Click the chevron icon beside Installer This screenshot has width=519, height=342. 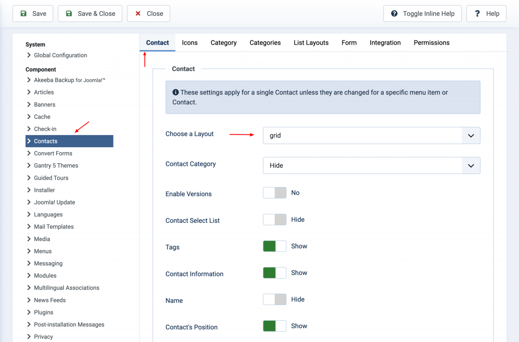pos(29,190)
